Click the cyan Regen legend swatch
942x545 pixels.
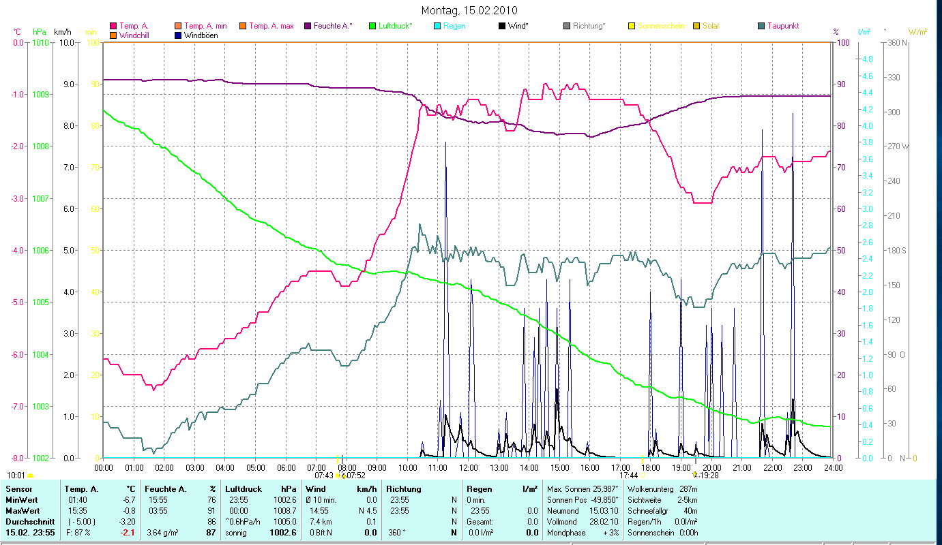[x=437, y=26]
